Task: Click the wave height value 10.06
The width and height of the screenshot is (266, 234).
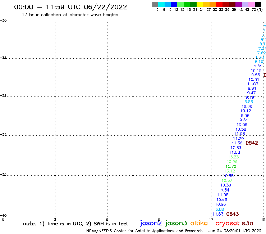Action: click(x=247, y=107)
